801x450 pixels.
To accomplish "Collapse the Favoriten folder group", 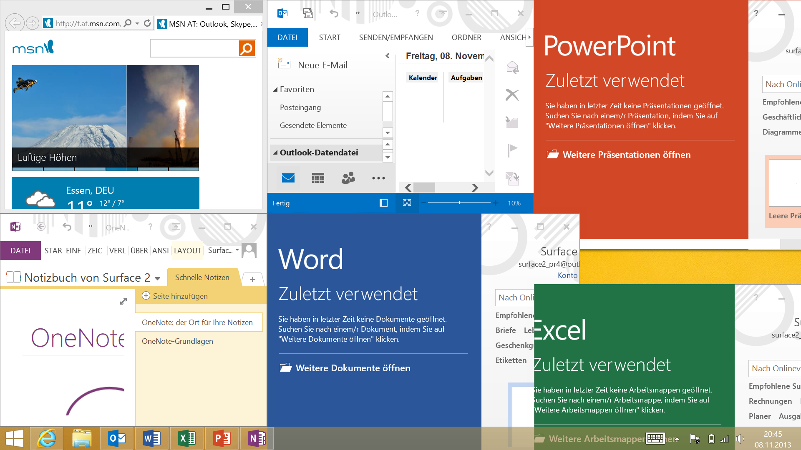I will click(275, 90).
